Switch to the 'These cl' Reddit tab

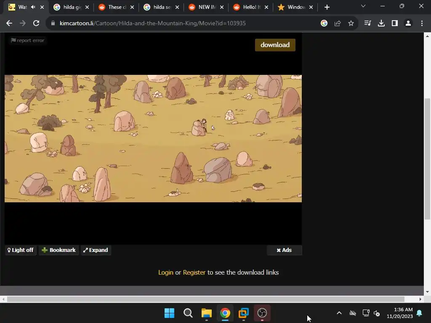click(x=116, y=7)
